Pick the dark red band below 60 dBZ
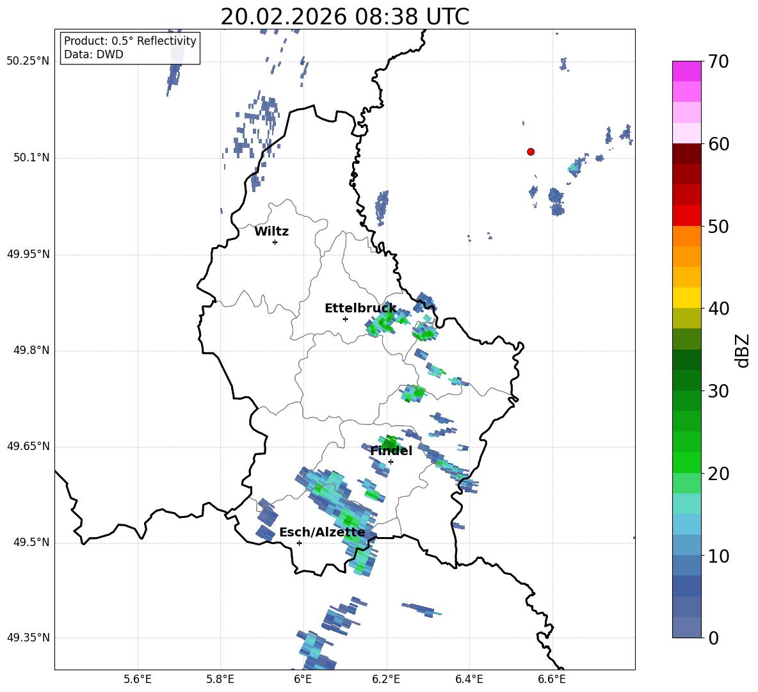 click(x=686, y=154)
